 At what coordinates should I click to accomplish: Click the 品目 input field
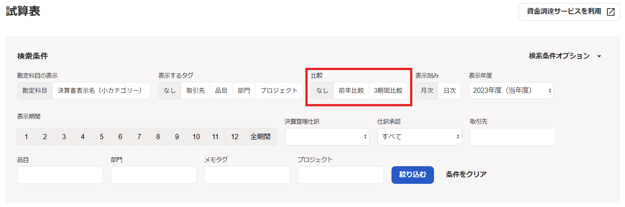tap(60, 175)
